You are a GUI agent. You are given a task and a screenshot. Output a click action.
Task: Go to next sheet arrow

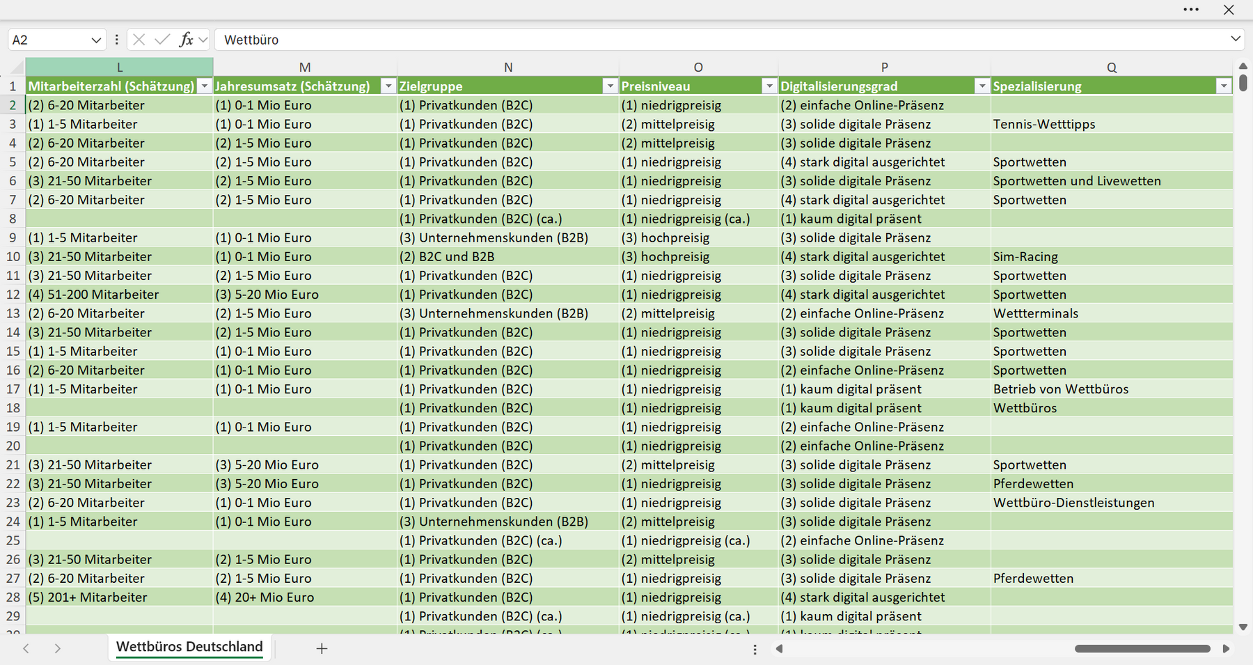(x=57, y=648)
